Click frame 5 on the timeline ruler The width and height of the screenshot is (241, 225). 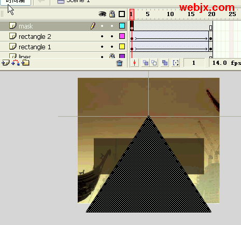tap(147, 14)
